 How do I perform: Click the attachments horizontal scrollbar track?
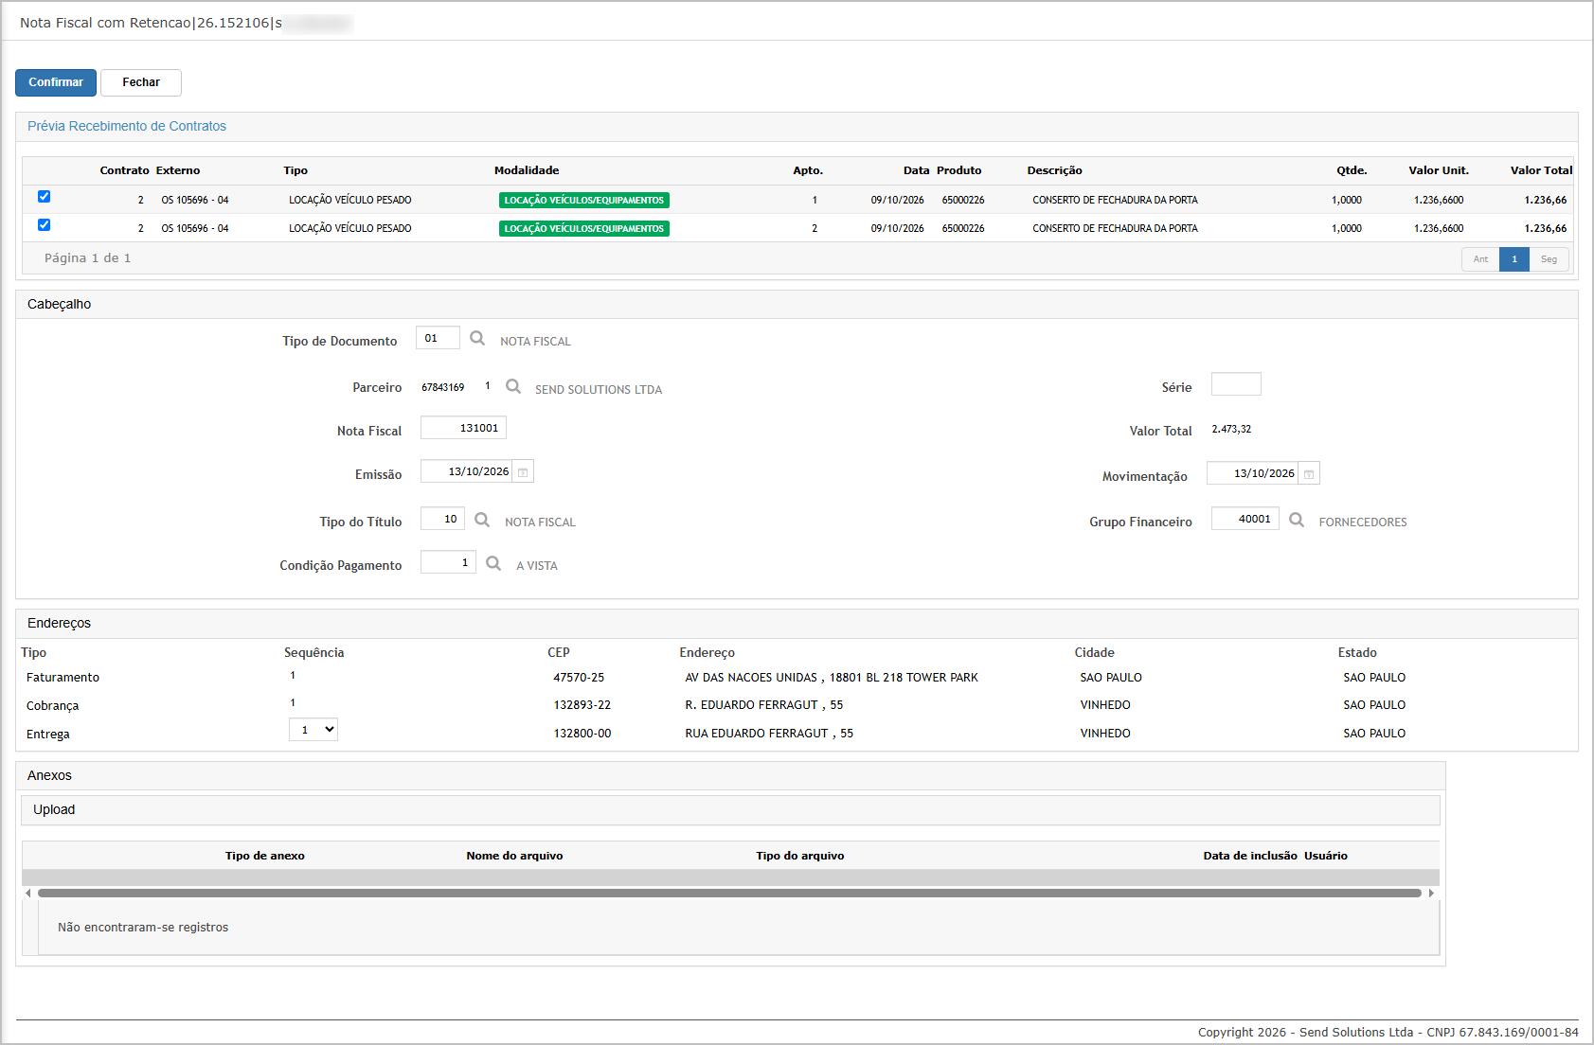729,894
